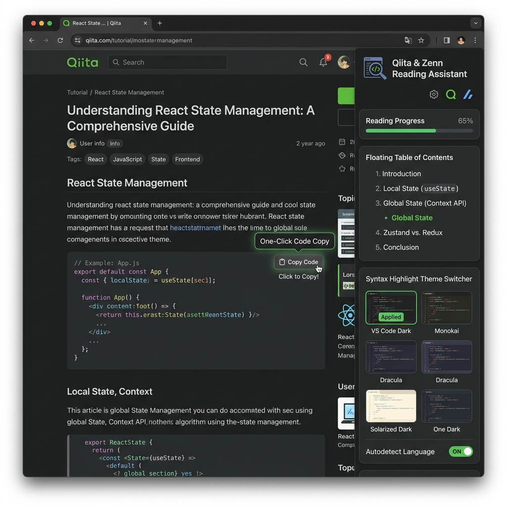Open the Chrome three-dot menu
This screenshot has width=507, height=507.
[475, 41]
